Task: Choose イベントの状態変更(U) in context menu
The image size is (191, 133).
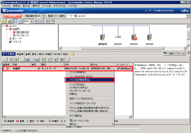Action: [x=90, y=80]
